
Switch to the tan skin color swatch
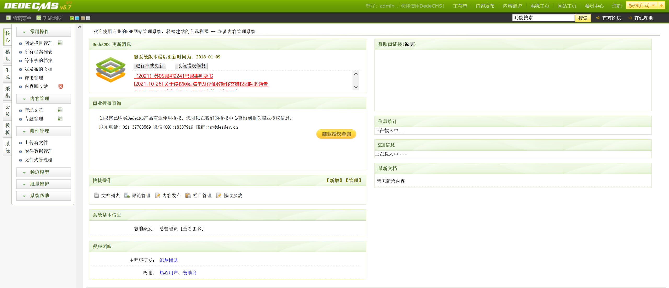[83, 18]
